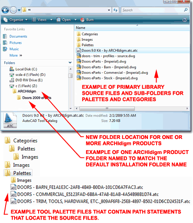Select Doors eParts - Commercial - (Imperial).dwg
The height and width of the screenshot is (223, 193).
tap(115, 72)
